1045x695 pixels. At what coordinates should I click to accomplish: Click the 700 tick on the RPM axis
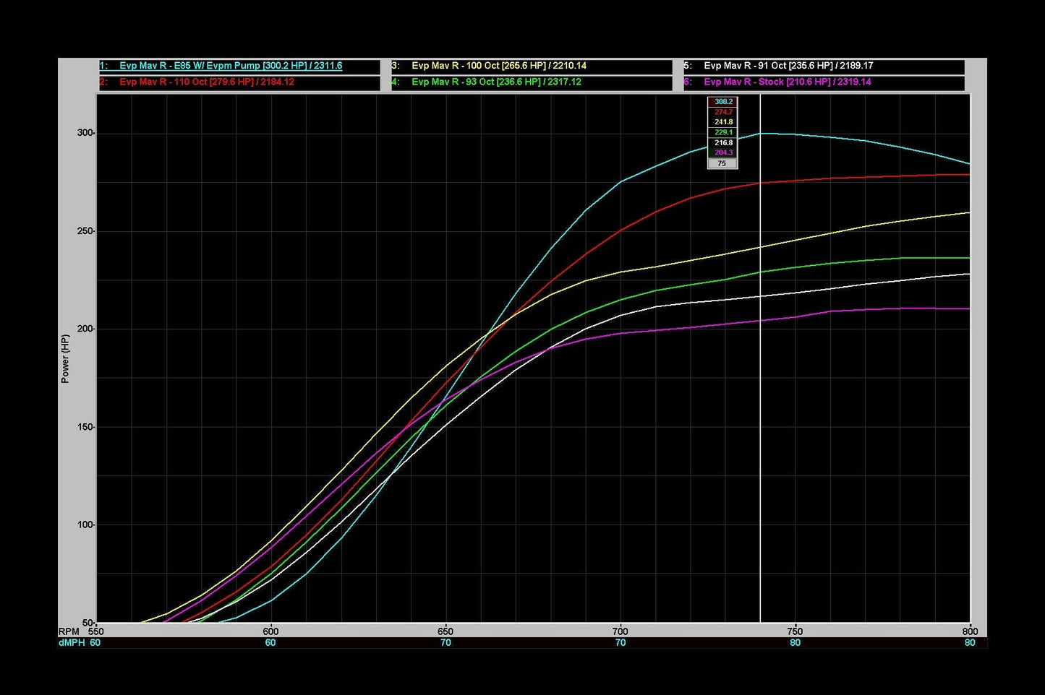(620, 631)
